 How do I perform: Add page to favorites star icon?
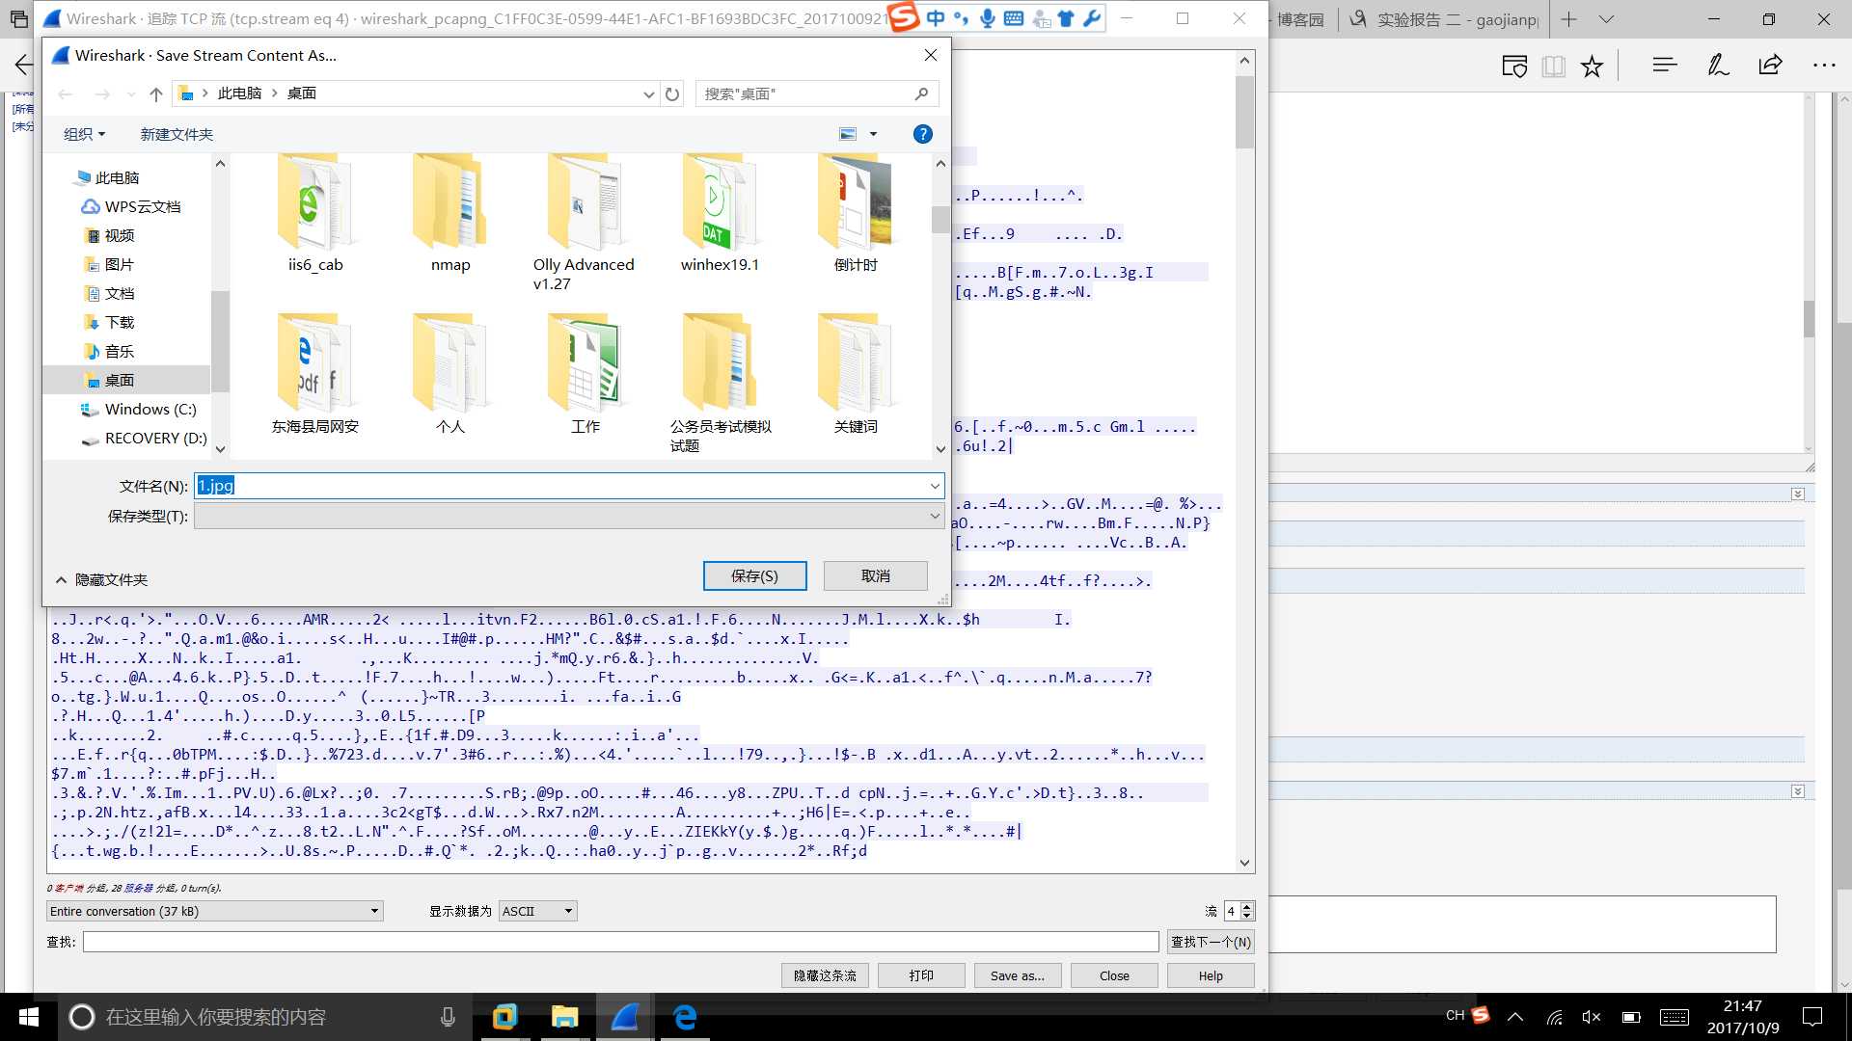(x=1592, y=66)
